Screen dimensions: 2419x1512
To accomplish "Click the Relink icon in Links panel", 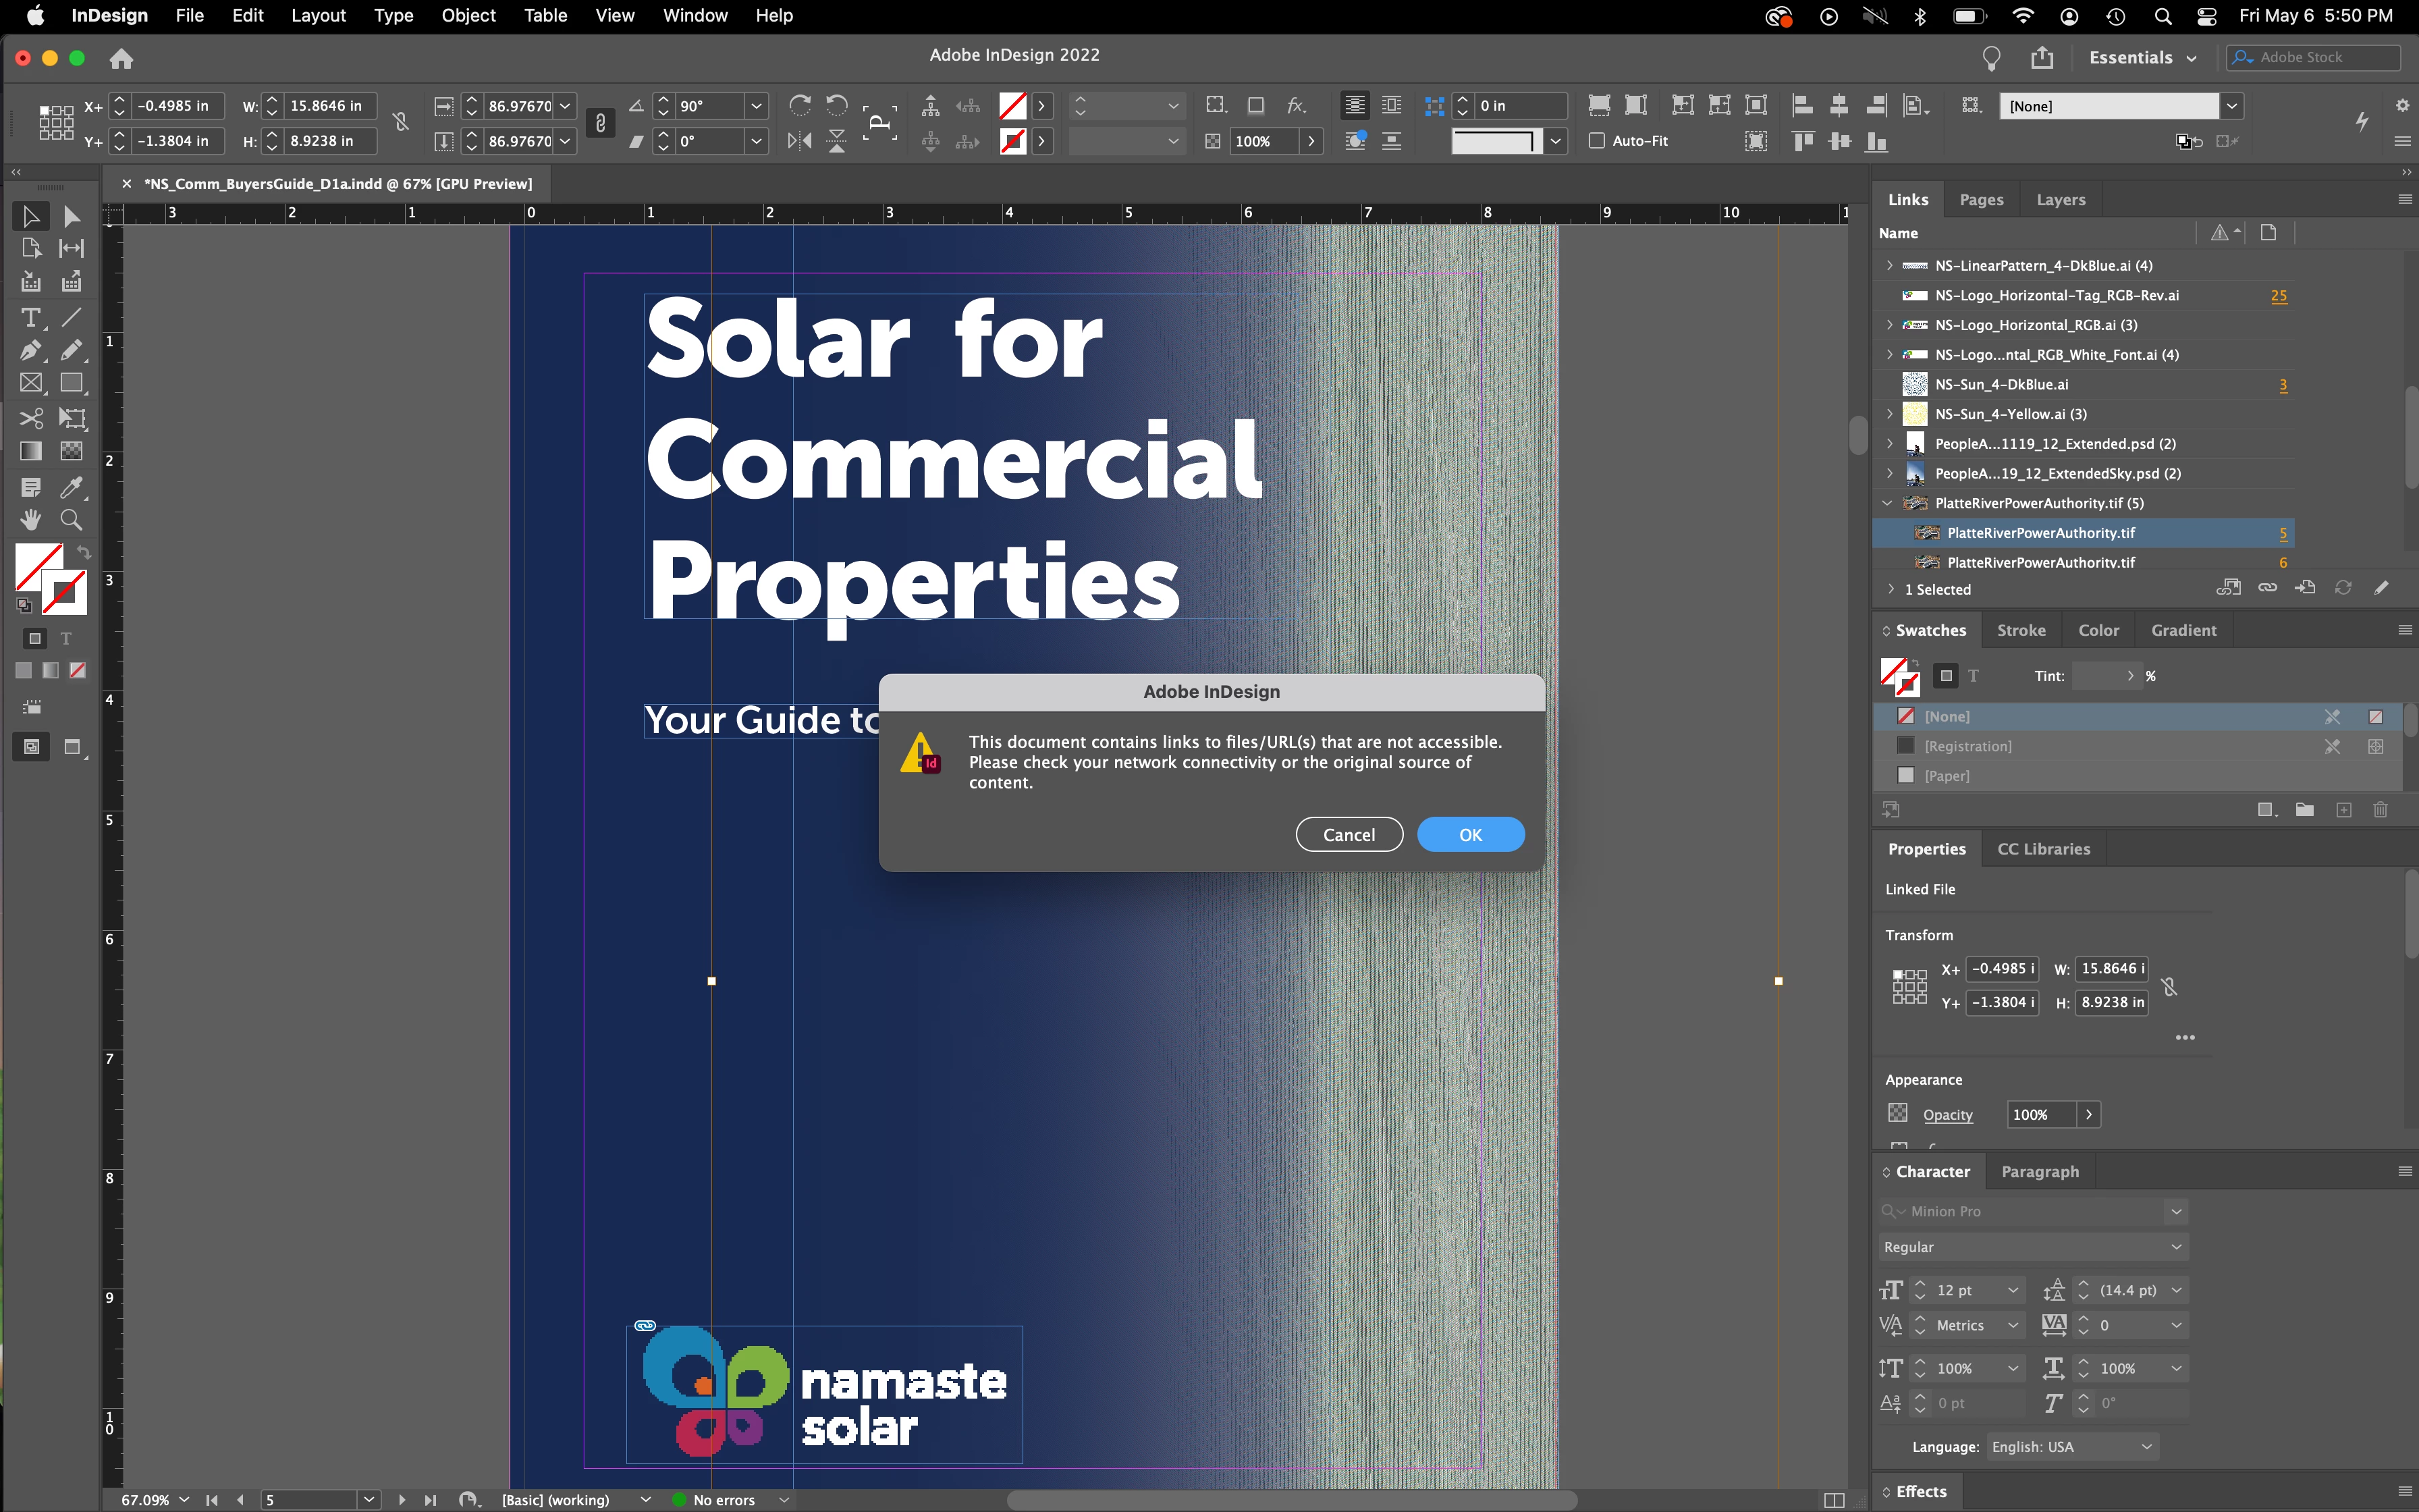I will pos(2267,588).
